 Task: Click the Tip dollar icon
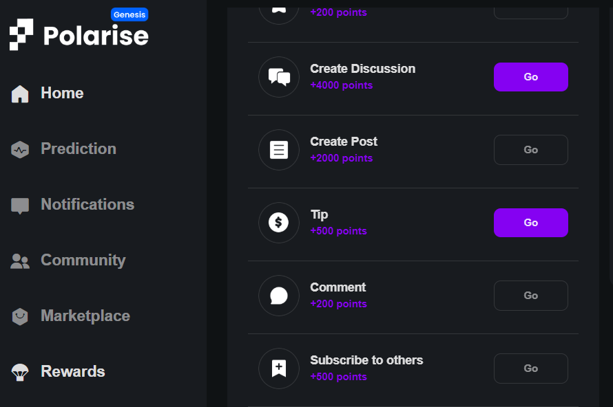(279, 223)
